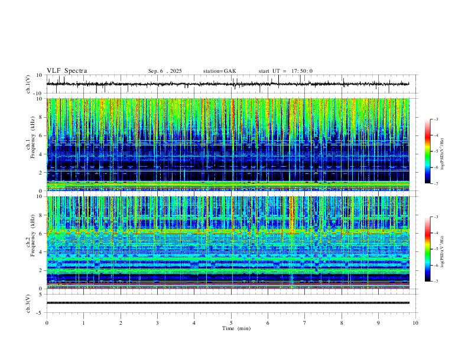Click the "3" tick on the Time axis
468x362 pixels.
pos(157,323)
